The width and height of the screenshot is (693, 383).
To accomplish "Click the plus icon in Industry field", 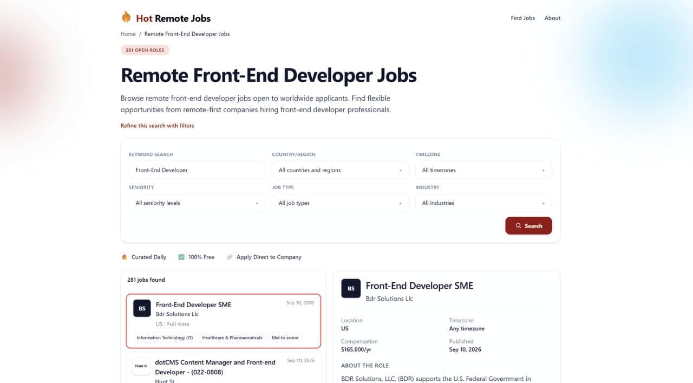I will (543, 203).
